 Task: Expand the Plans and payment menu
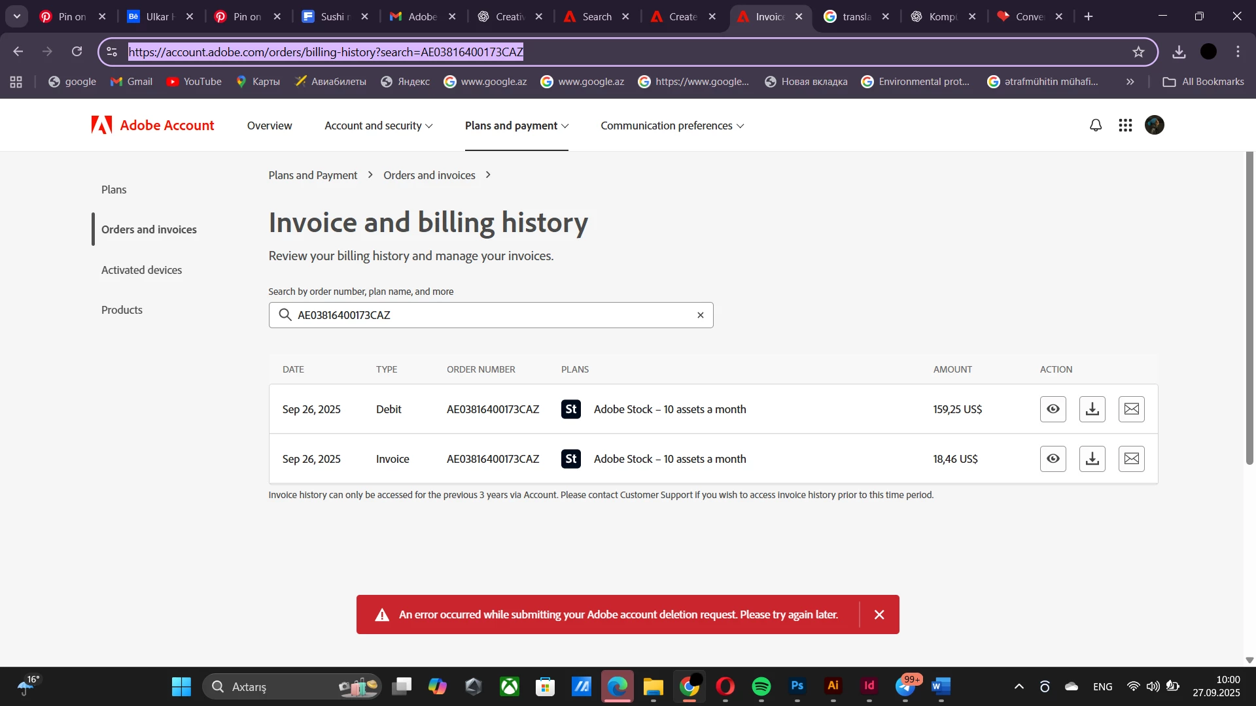tap(516, 126)
